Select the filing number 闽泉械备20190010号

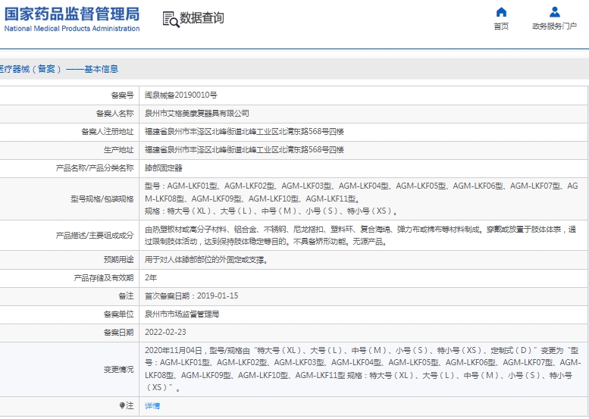pos(181,95)
